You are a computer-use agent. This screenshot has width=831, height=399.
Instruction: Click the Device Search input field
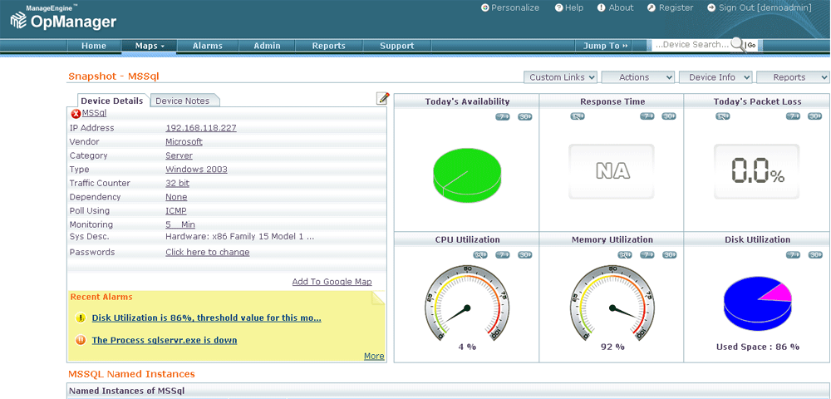[691, 45]
